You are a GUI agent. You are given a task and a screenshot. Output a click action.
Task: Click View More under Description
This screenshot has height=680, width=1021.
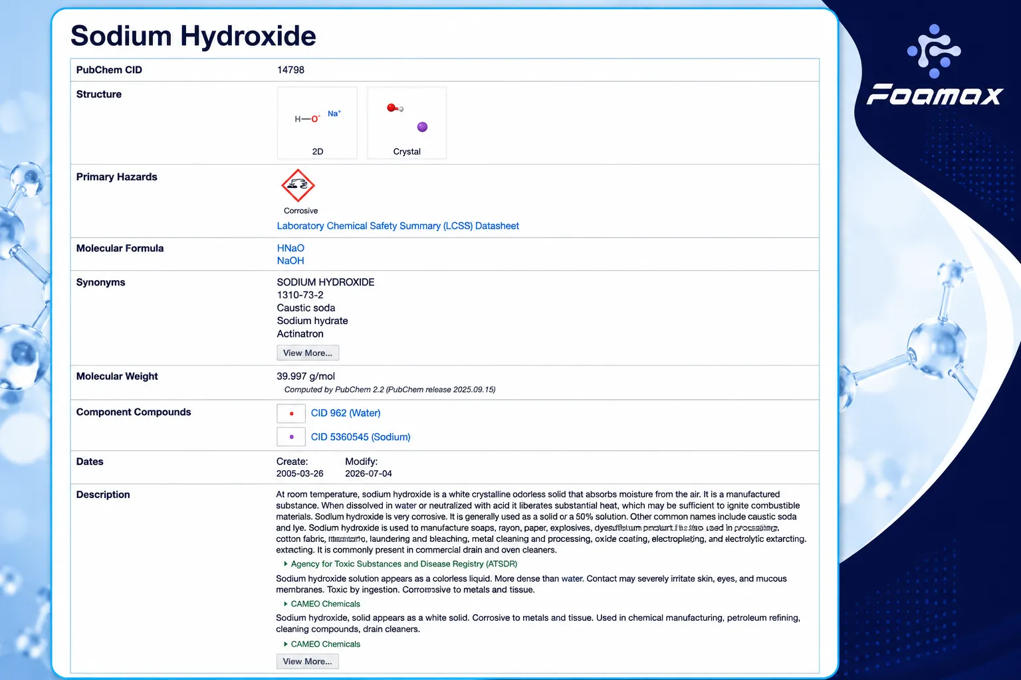(307, 661)
